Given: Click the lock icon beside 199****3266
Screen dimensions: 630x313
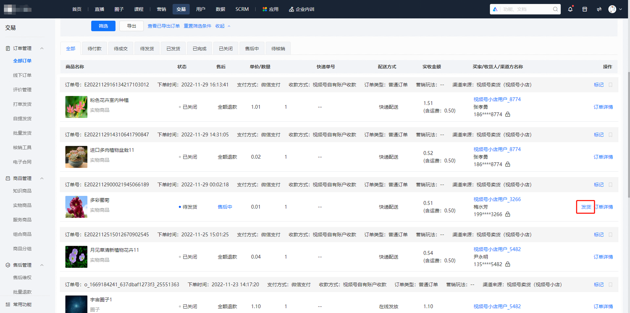Looking at the screenshot, I should click(x=508, y=214).
